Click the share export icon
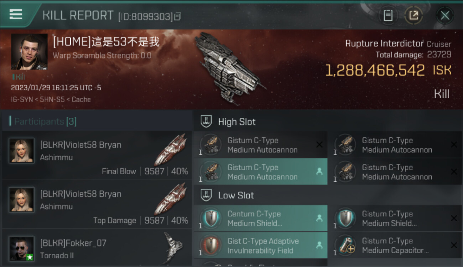 coord(413,15)
